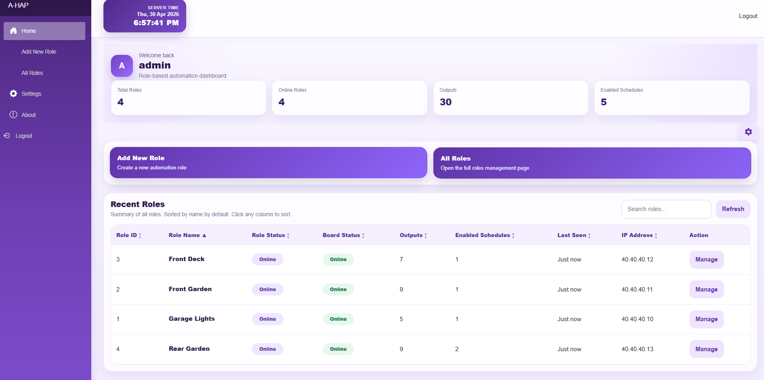
Task: Click Last Seen value for Front Garden
Action: coord(569,290)
